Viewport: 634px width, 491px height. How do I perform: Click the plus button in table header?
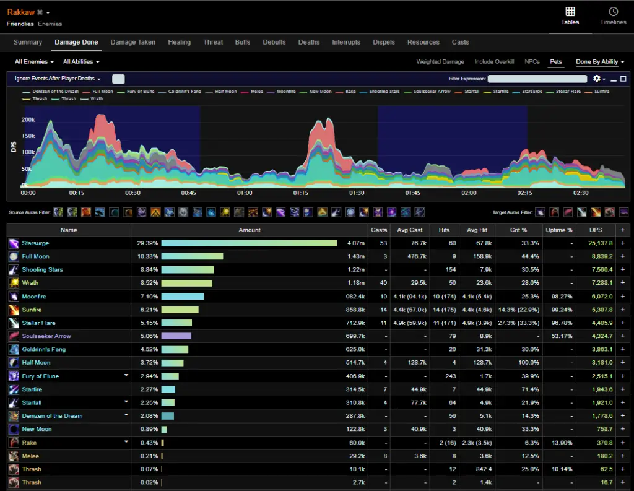(623, 230)
